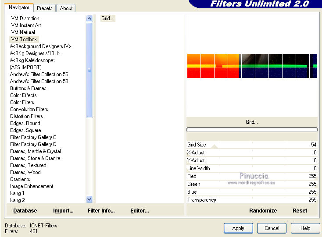Click Randomize

click(x=263, y=211)
